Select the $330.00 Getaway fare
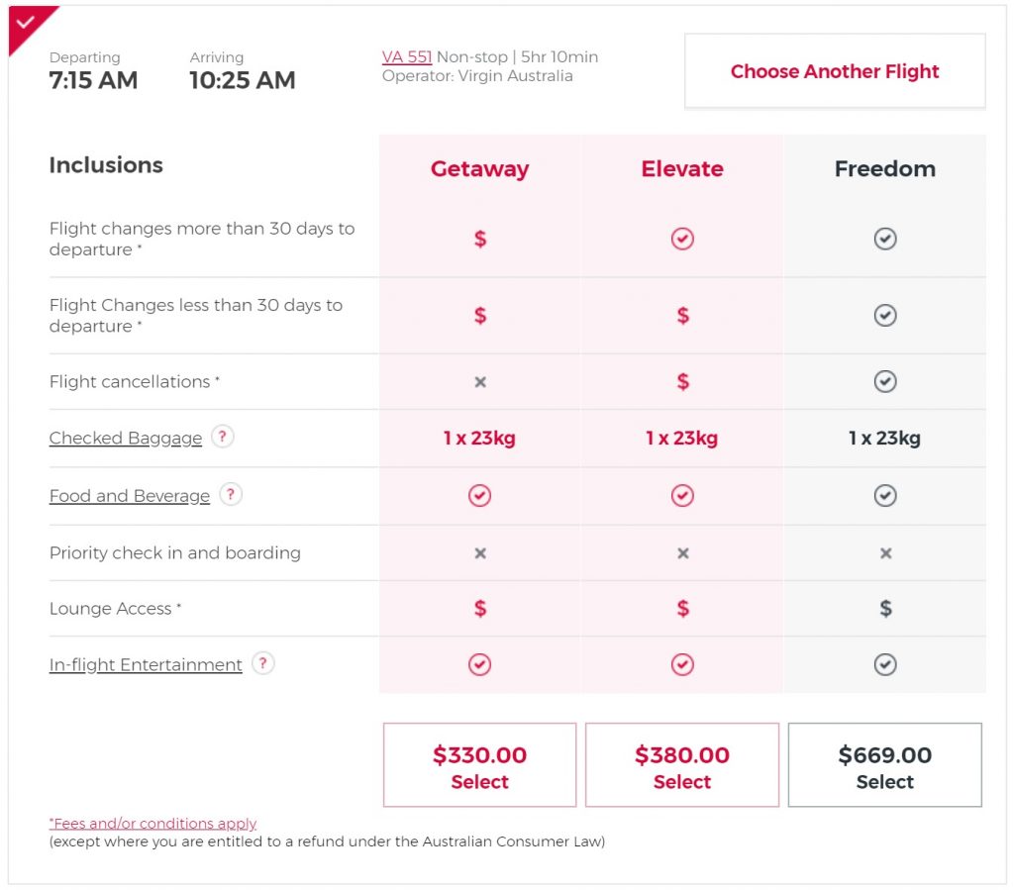 (x=479, y=764)
